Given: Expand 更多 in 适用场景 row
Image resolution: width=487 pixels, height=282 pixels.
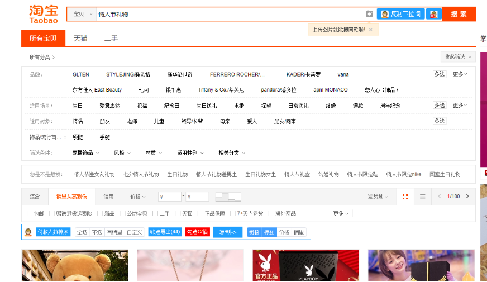Looking at the screenshot, I should pyautogui.click(x=460, y=106).
